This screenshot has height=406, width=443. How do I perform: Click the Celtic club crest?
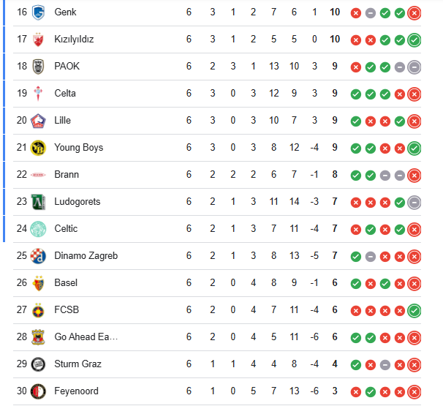click(x=39, y=229)
